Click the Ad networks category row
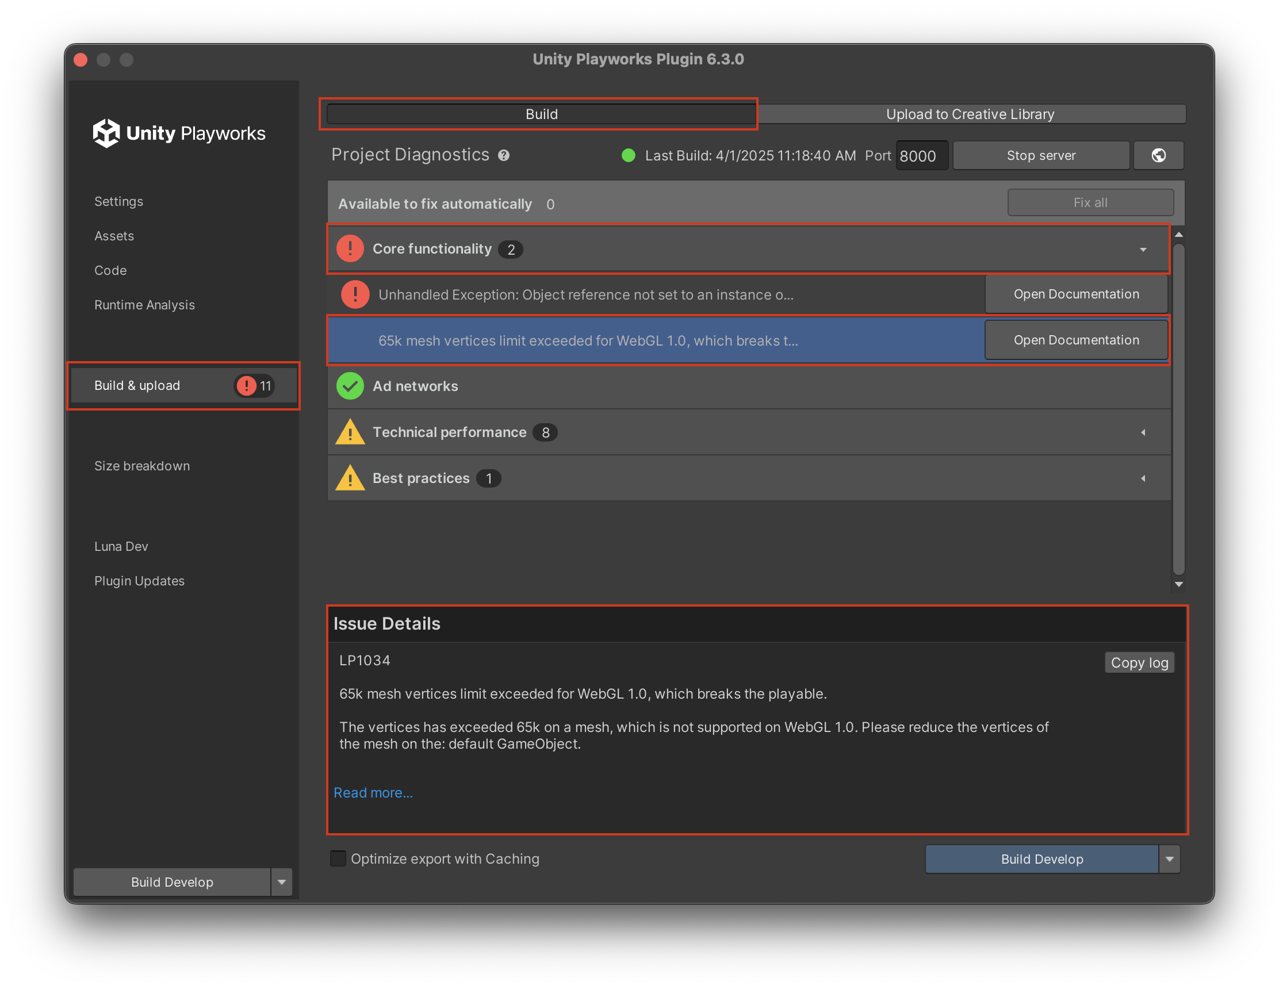Viewport: 1279px width, 989px height. [749, 386]
